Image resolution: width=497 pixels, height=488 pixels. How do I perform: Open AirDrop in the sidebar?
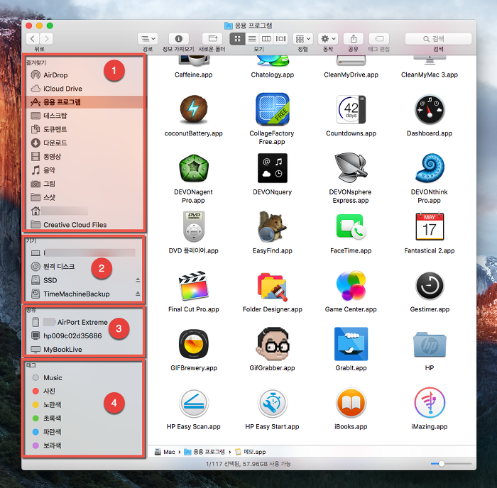pyautogui.click(x=84, y=75)
